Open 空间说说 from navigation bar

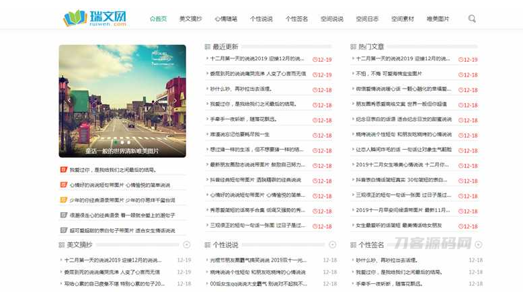click(332, 19)
